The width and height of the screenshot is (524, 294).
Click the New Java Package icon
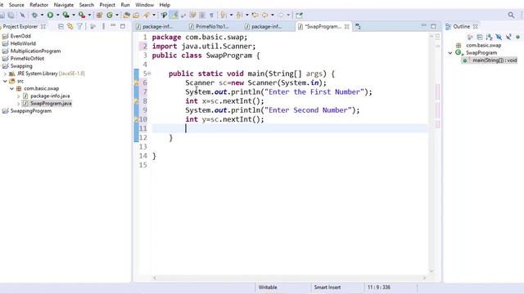coord(99,15)
